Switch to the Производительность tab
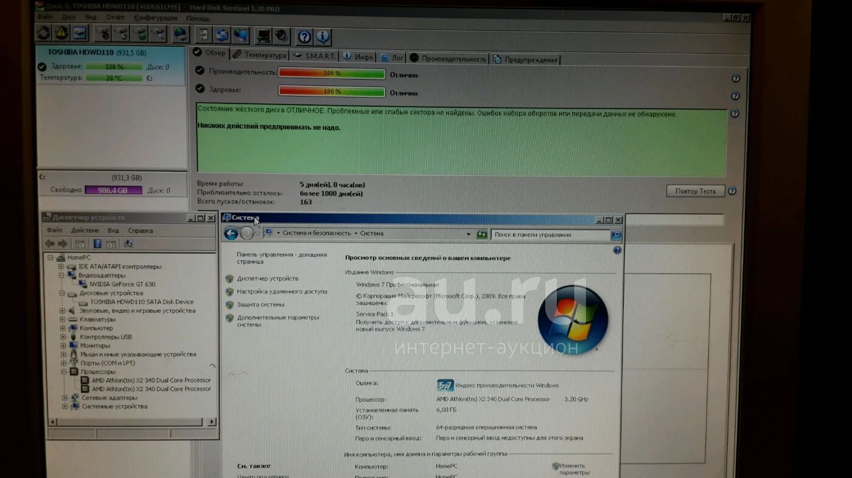 click(449, 58)
